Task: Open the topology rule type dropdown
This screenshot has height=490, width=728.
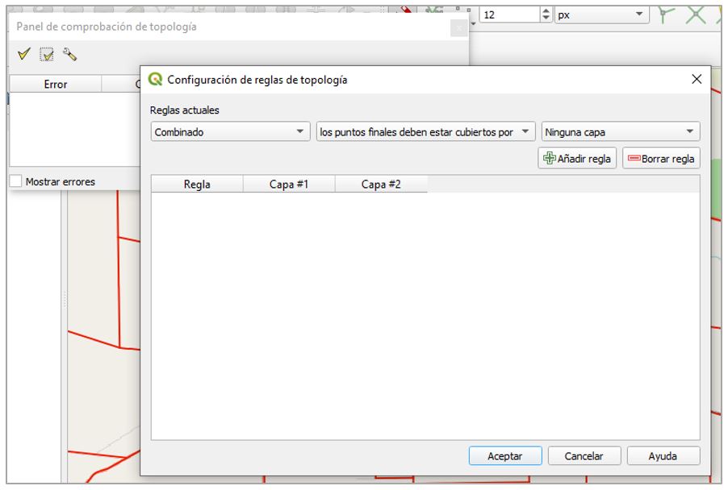Action: [425, 131]
